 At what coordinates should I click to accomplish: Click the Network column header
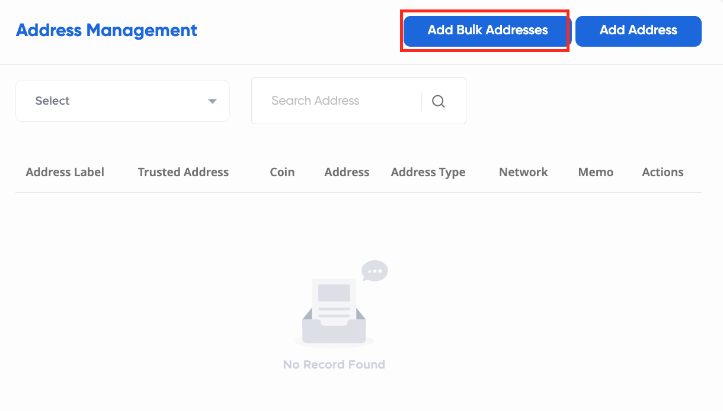coord(523,172)
